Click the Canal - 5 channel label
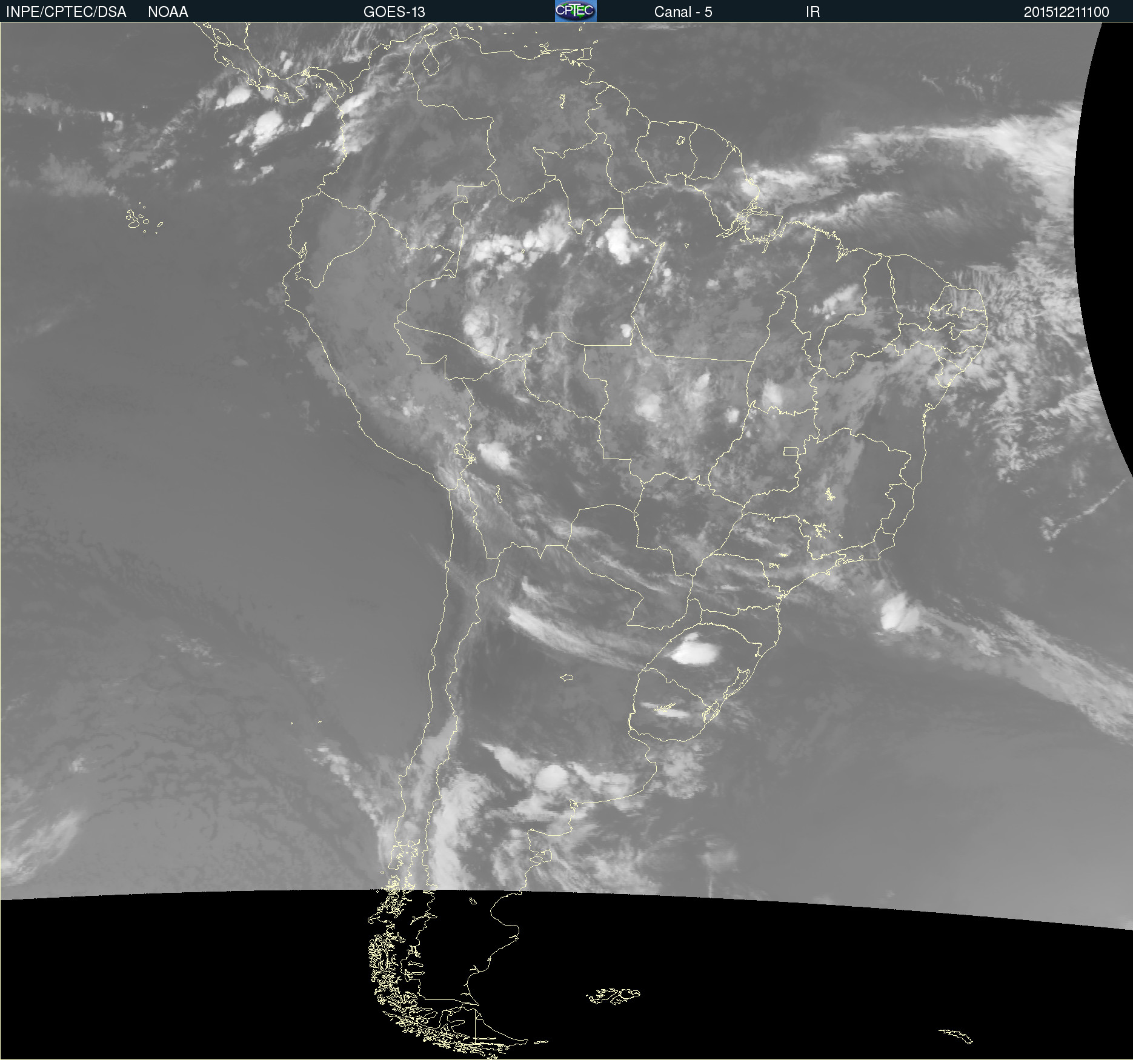The image size is (1133, 1060). click(683, 12)
